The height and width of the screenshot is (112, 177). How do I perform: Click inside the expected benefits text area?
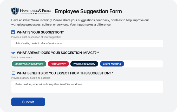87,87
